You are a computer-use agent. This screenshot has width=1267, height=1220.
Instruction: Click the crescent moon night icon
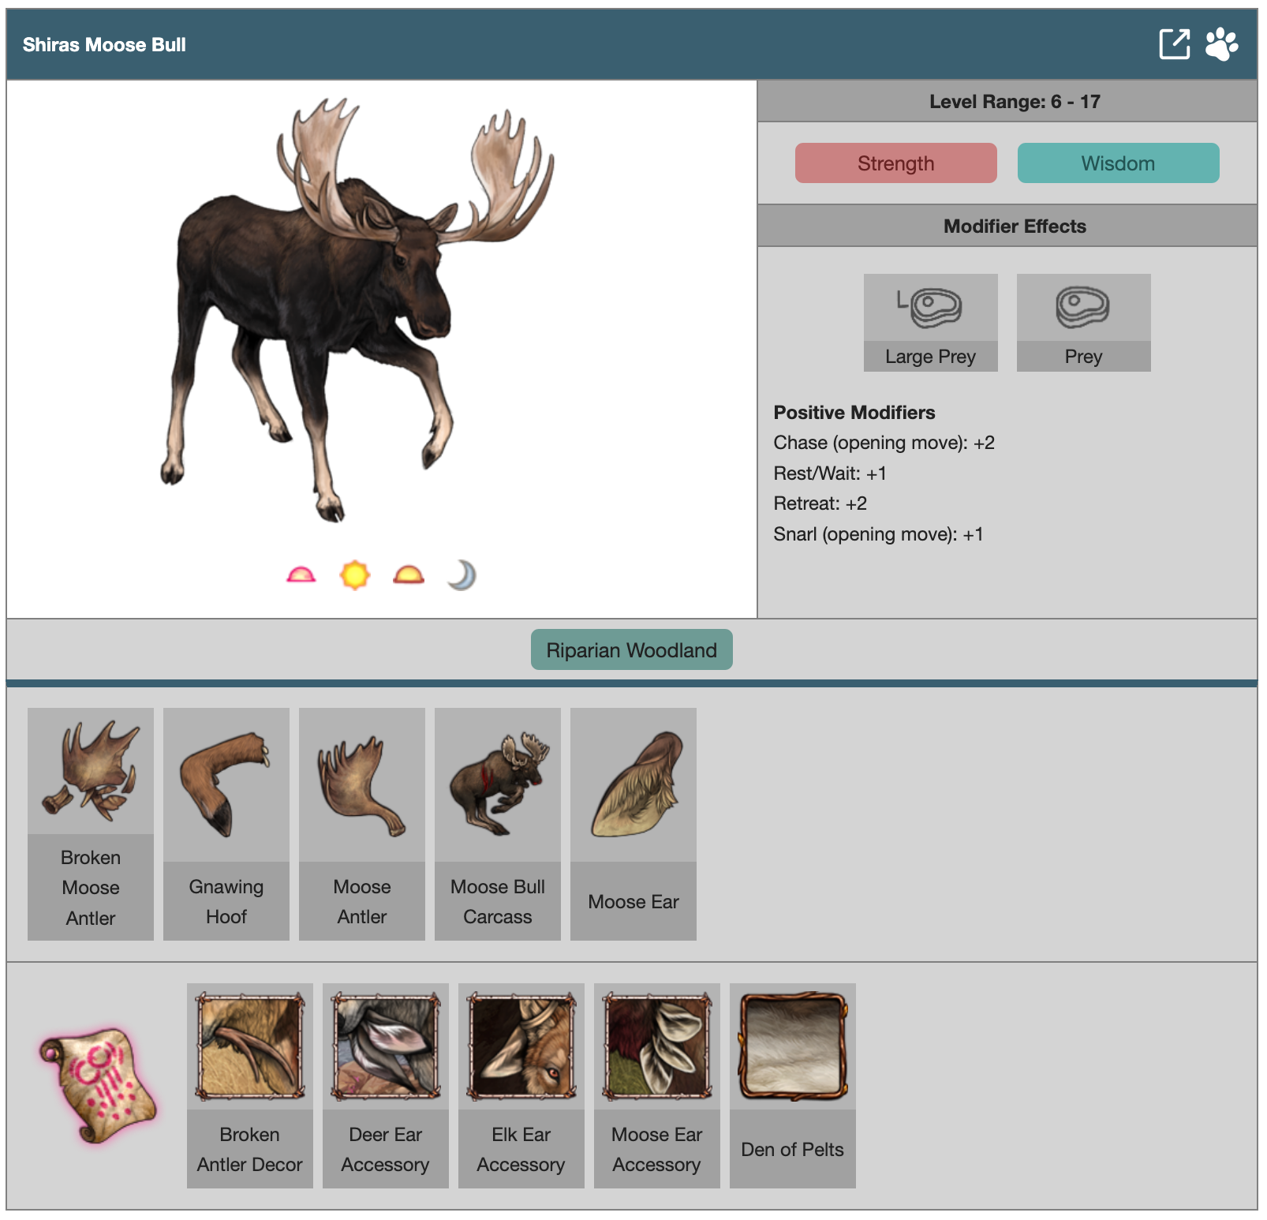point(462,575)
